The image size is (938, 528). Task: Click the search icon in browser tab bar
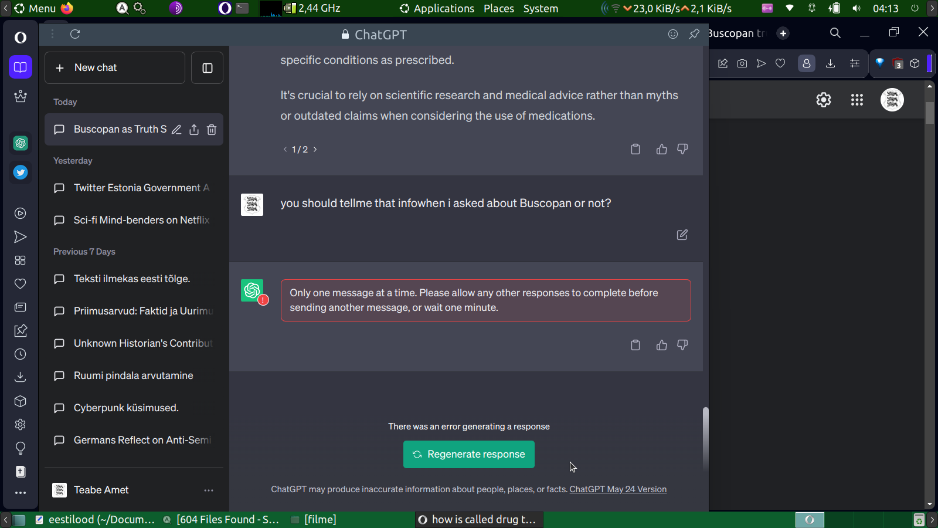pyautogui.click(x=835, y=33)
